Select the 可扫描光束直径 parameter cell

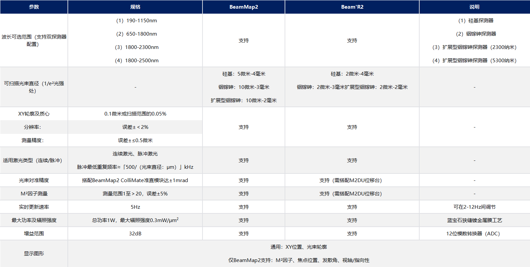[x=34, y=87]
